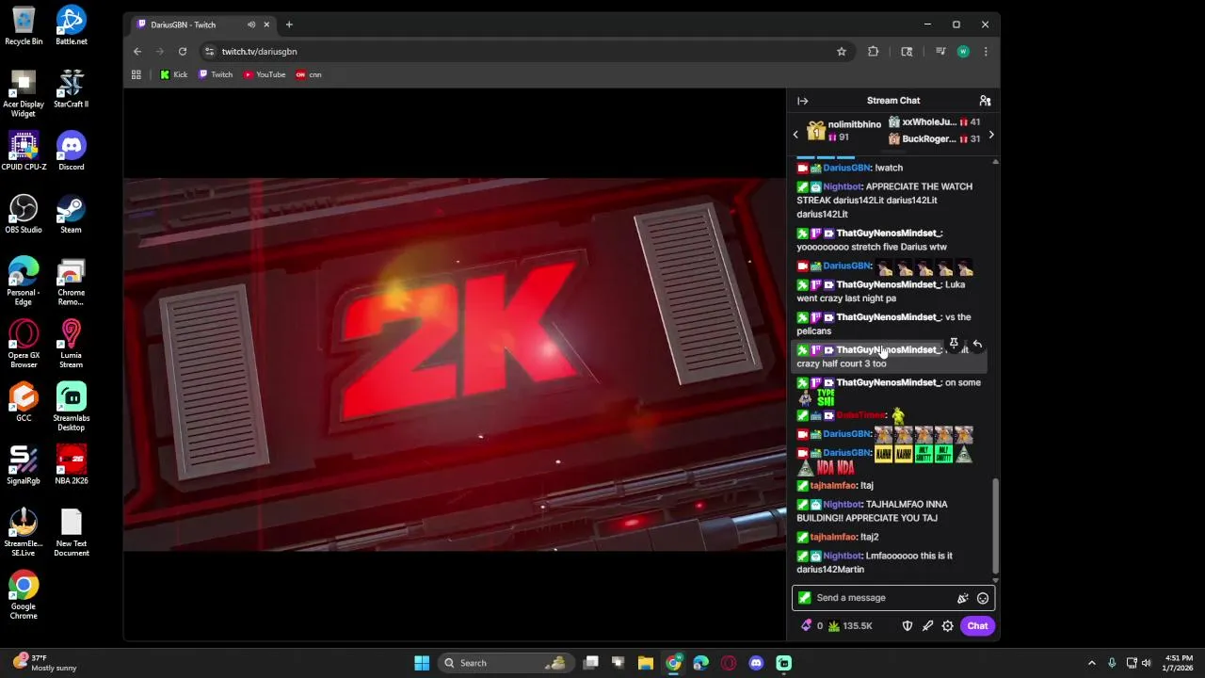Open Windows Start menu

pos(422,663)
